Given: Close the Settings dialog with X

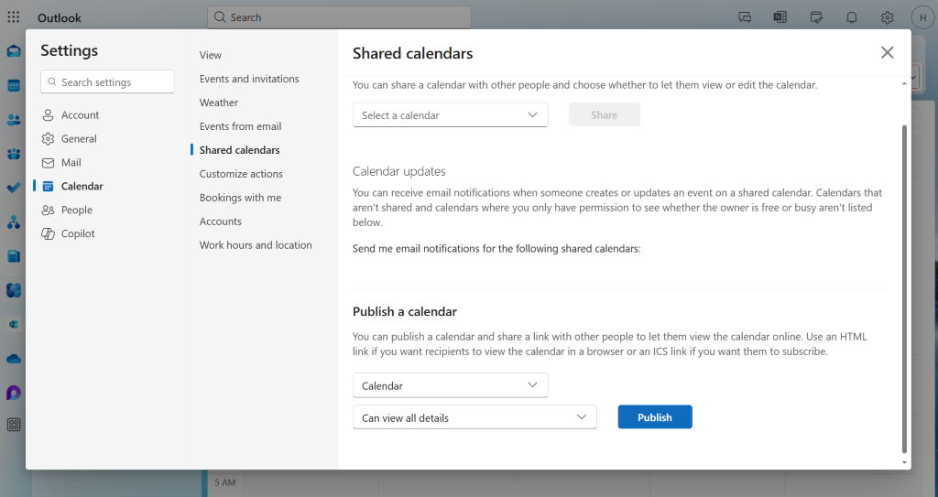Looking at the screenshot, I should point(887,53).
